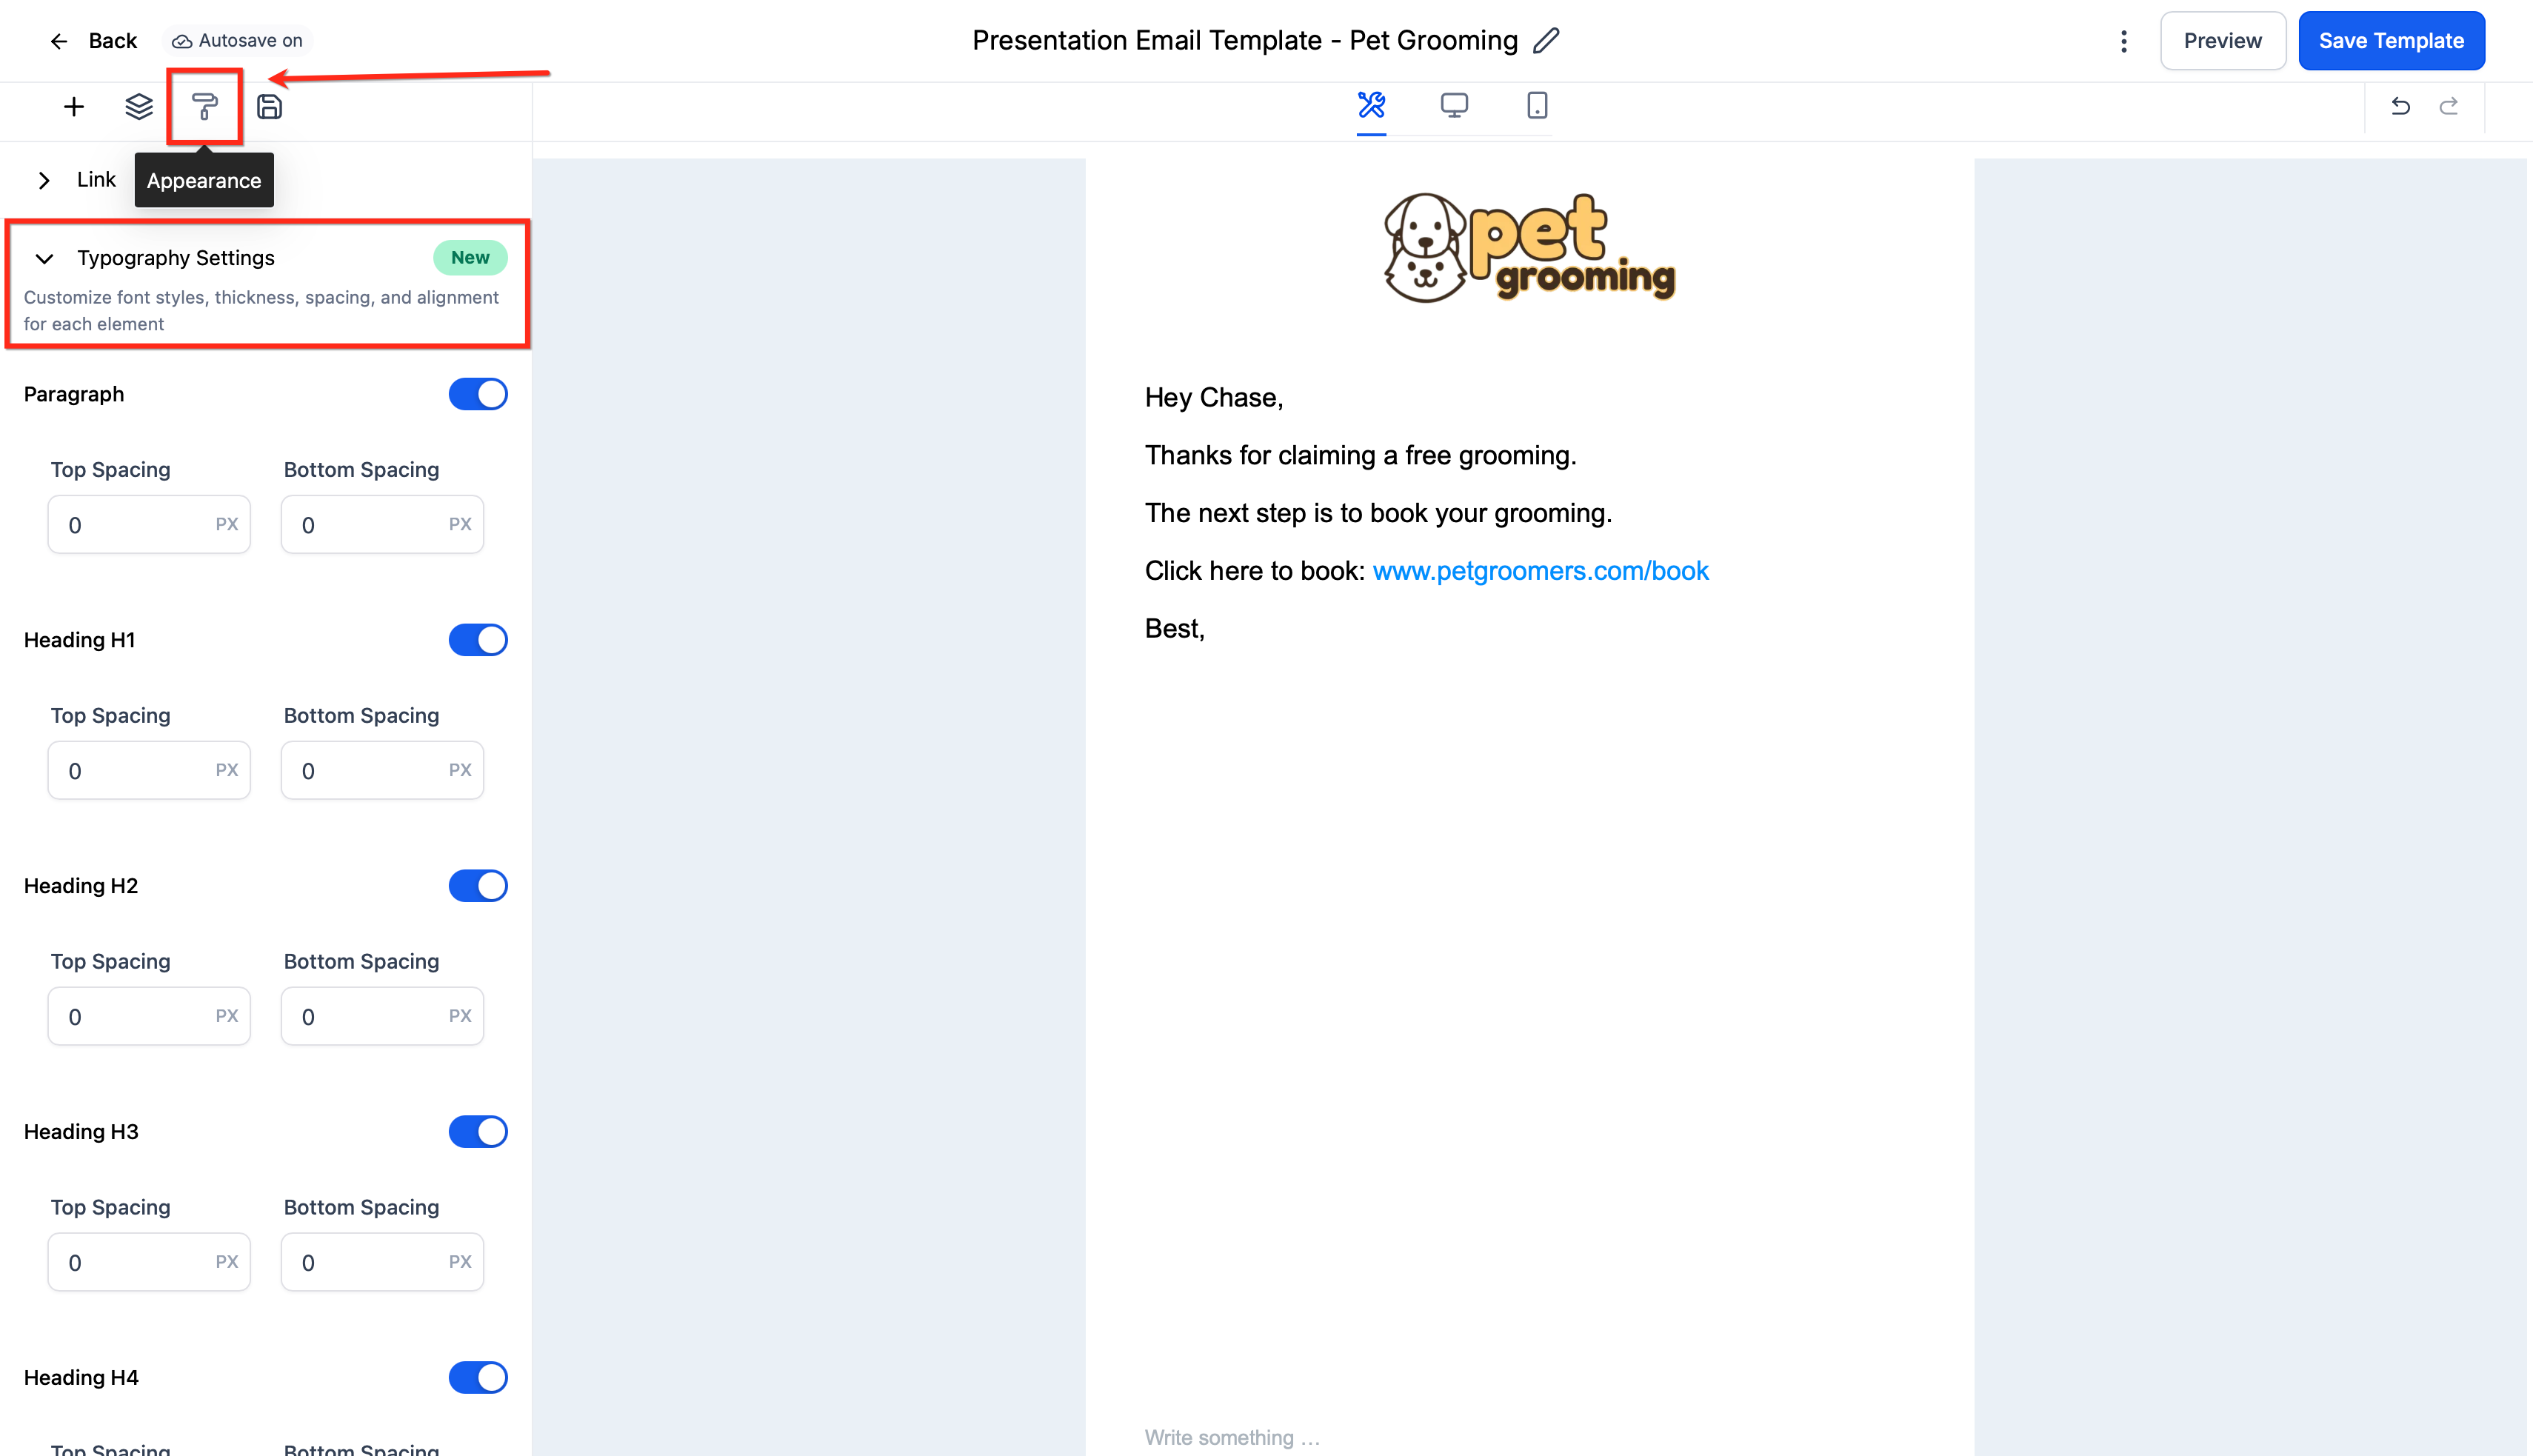Click the save floppy disk icon

(269, 106)
